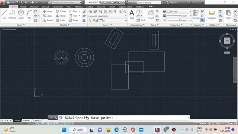
Task: Undo the last action
Action: (37, 3)
